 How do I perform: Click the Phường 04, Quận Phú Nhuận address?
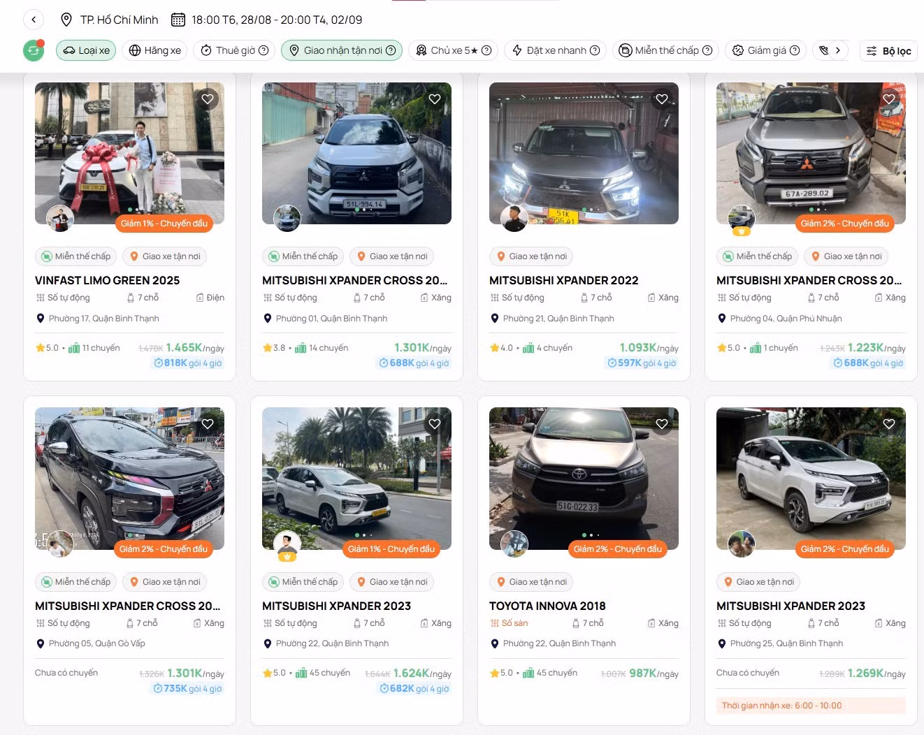[x=786, y=319]
